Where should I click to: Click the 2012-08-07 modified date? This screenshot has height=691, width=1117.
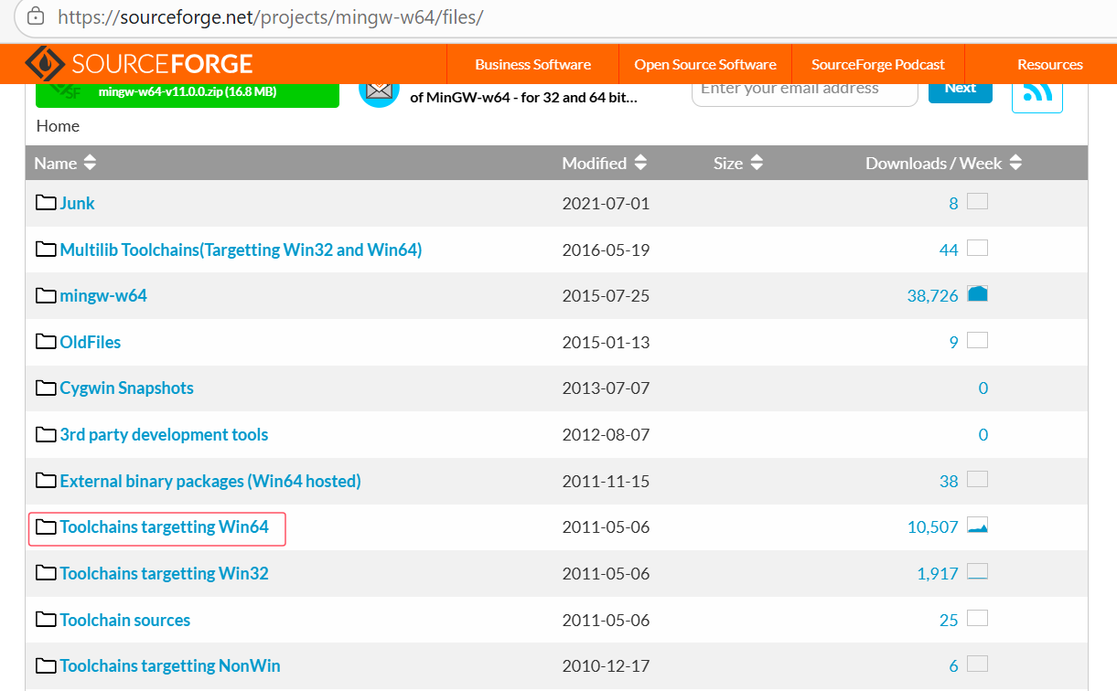click(x=606, y=434)
